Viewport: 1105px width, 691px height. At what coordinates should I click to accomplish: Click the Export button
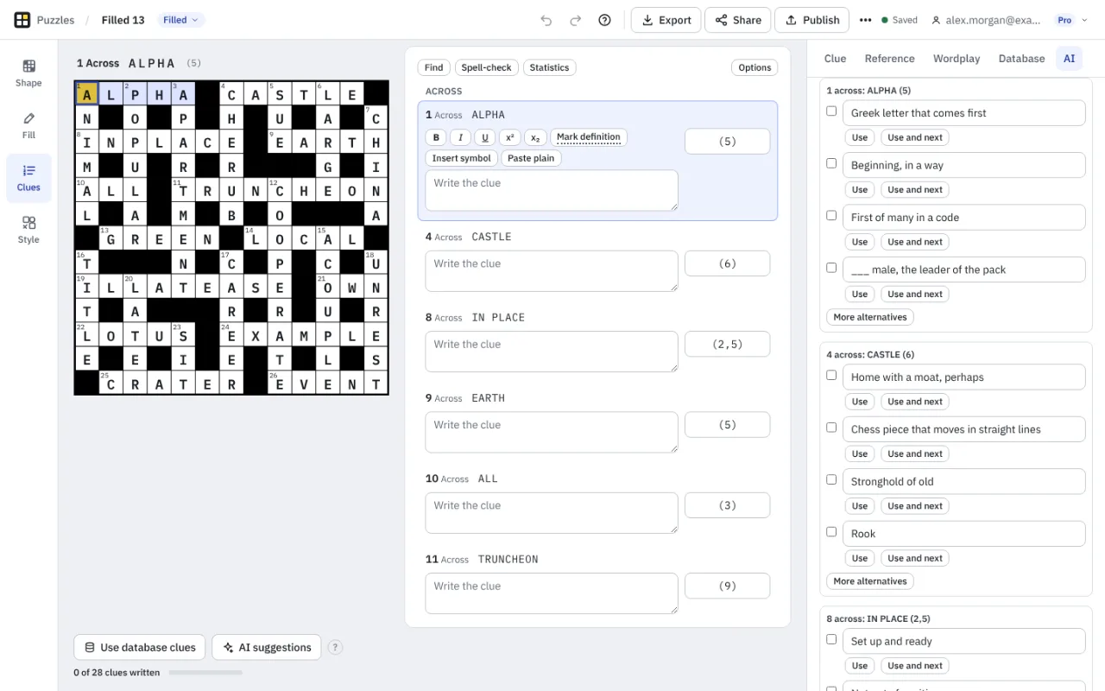point(666,20)
